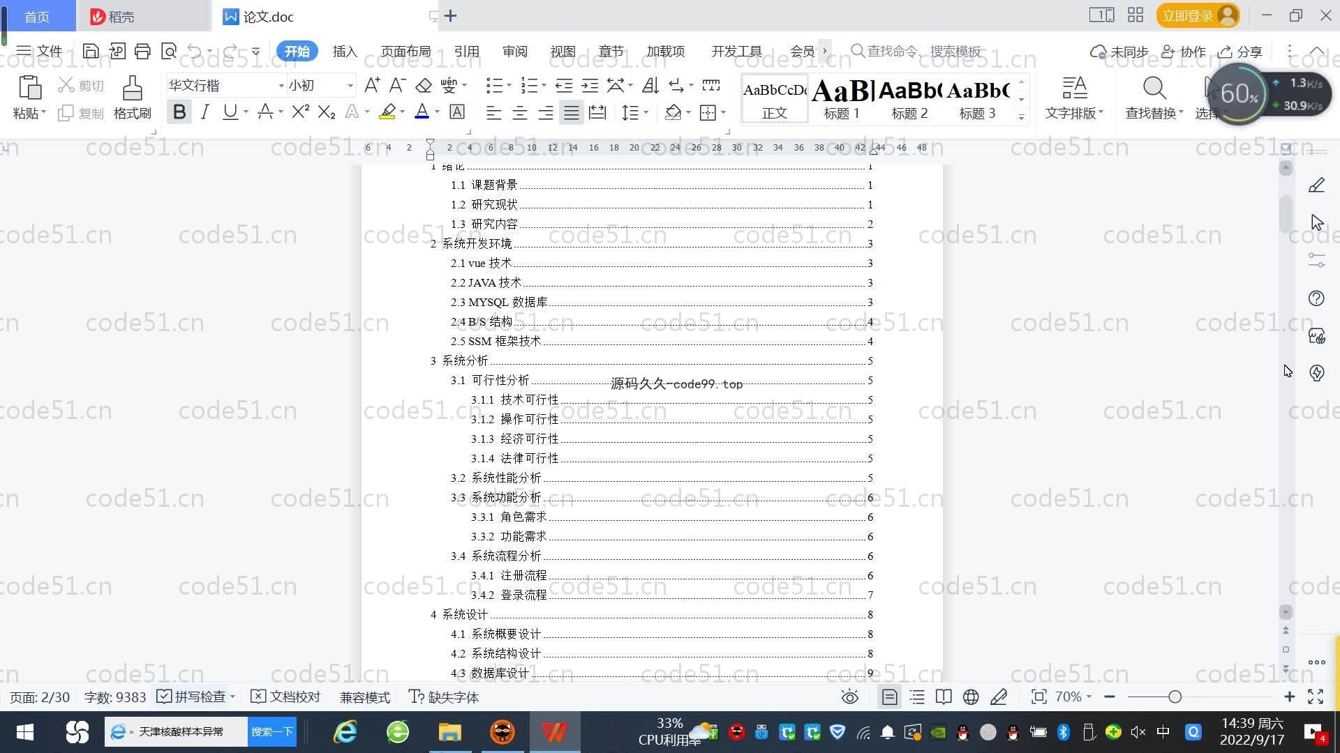
Task: Apply the 标题 1 heading style
Action: 842,98
